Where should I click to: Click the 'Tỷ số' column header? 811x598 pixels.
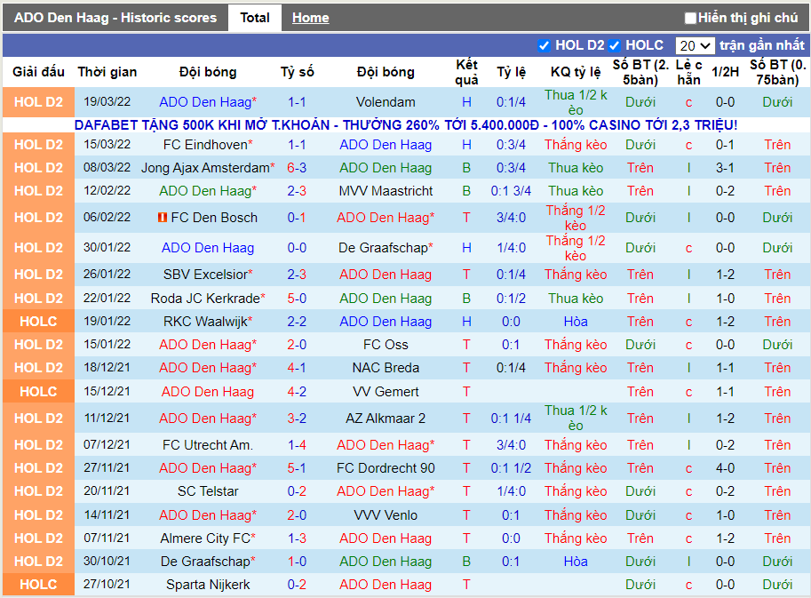pyautogui.click(x=297, y=72)
